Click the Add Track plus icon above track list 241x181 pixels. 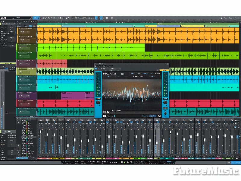coord(36,21)
